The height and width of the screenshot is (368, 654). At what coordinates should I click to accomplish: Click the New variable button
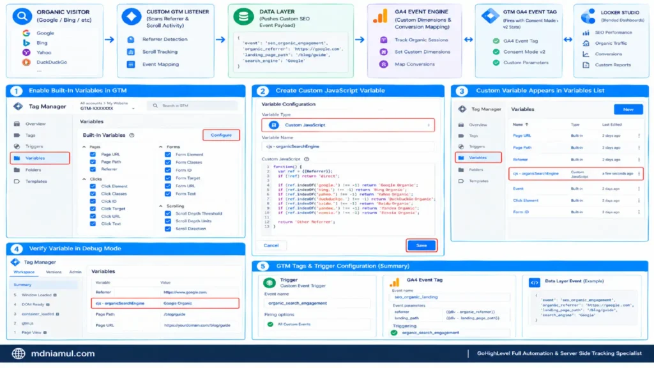tap(628, 109)
